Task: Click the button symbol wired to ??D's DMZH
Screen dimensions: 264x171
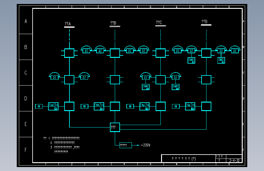Action: 176,106
